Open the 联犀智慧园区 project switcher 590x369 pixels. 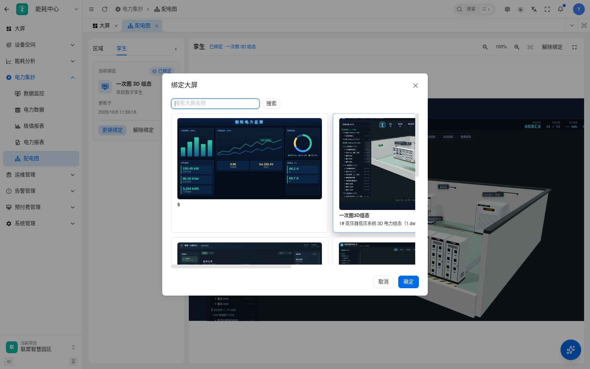coord(41,347)
